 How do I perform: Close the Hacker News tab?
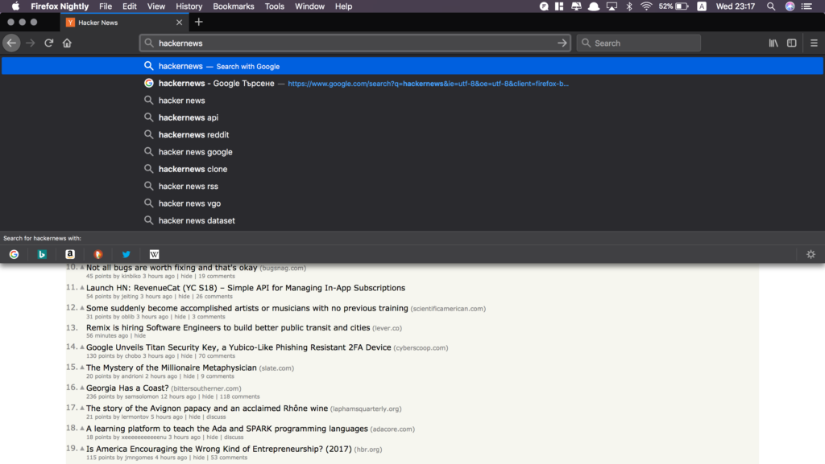(x=179, y=22)
